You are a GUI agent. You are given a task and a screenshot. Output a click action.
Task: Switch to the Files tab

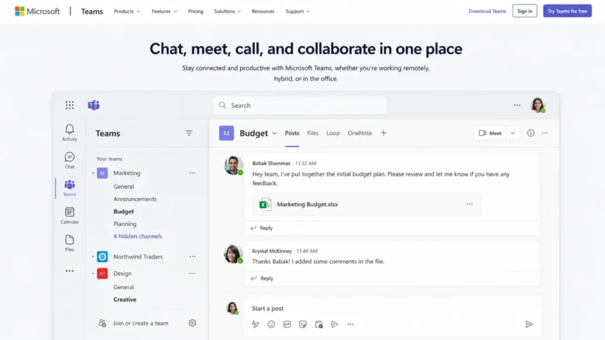pyautogui.click(x=313, y=133)
